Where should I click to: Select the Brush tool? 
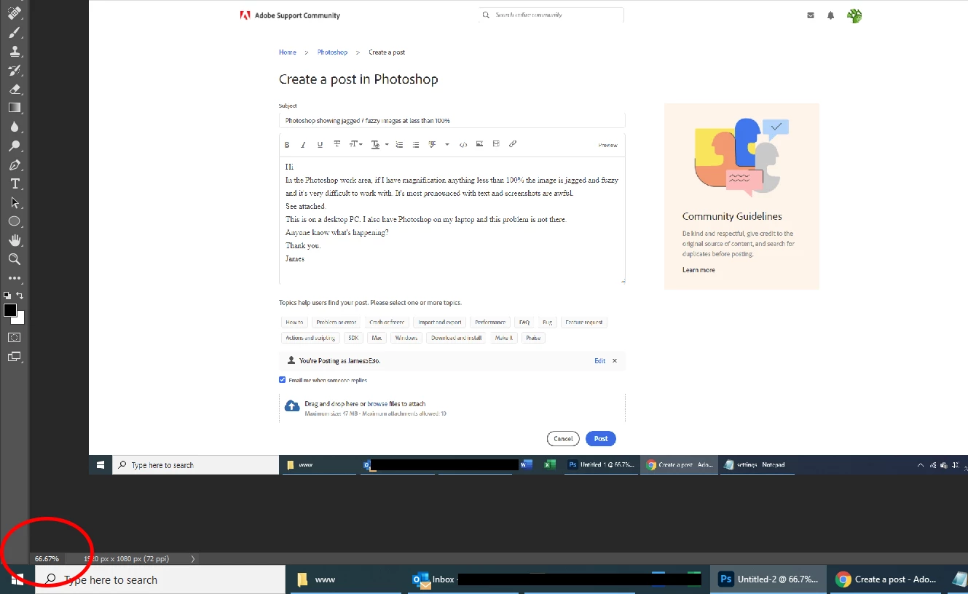tap(15, 32)
